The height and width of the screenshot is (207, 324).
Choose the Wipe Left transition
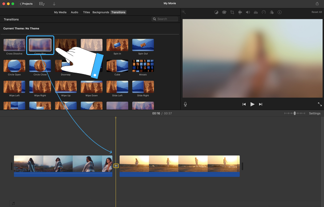pyautogui.click(x=14, y=87)
